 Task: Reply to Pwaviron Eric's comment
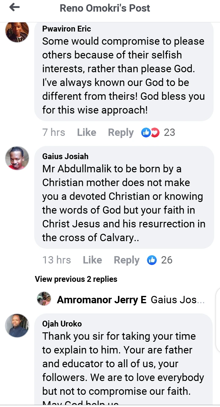[121, 133]
